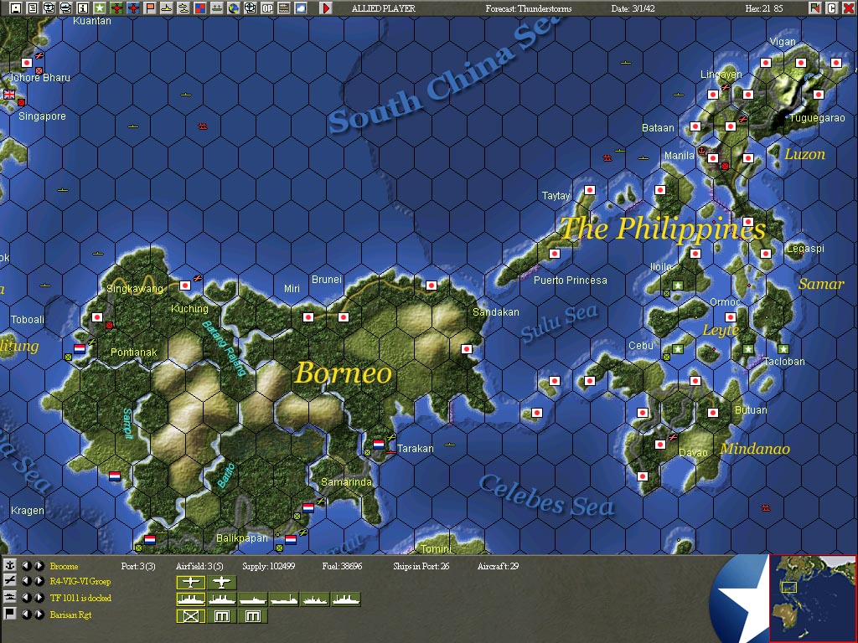Click the Samarinda city label

coord(346,481)
